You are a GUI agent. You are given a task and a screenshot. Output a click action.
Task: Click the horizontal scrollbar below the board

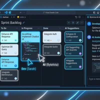(30, 86)
